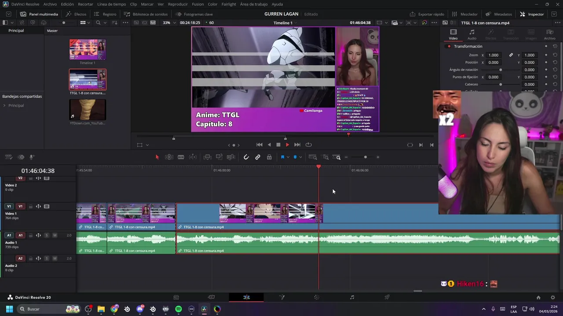This screenshot has height=316, width=563.
Task: Click the red Play button
Action: tap(288, 145)
